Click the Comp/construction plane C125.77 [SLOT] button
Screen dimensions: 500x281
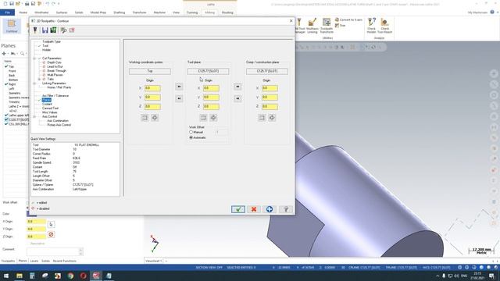[x=267, y=71]
